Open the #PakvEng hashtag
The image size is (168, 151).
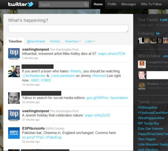click(x=54, y=137)
